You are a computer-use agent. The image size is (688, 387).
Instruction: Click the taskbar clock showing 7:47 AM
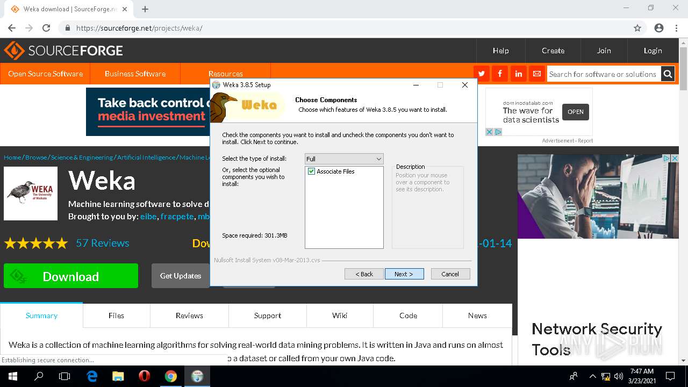[x=642, y=376]
